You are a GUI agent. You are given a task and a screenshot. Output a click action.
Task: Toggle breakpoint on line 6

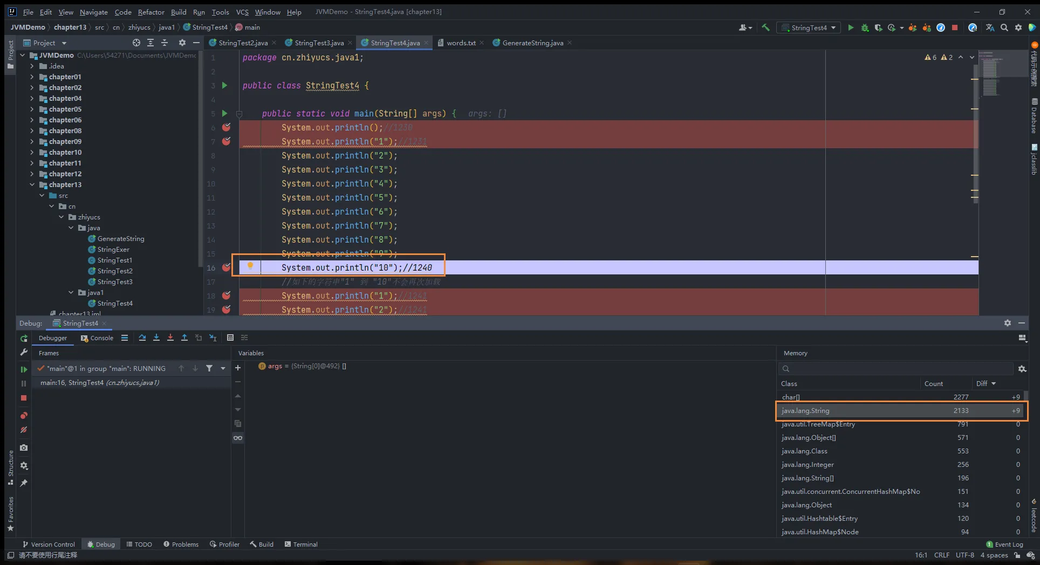227,127
